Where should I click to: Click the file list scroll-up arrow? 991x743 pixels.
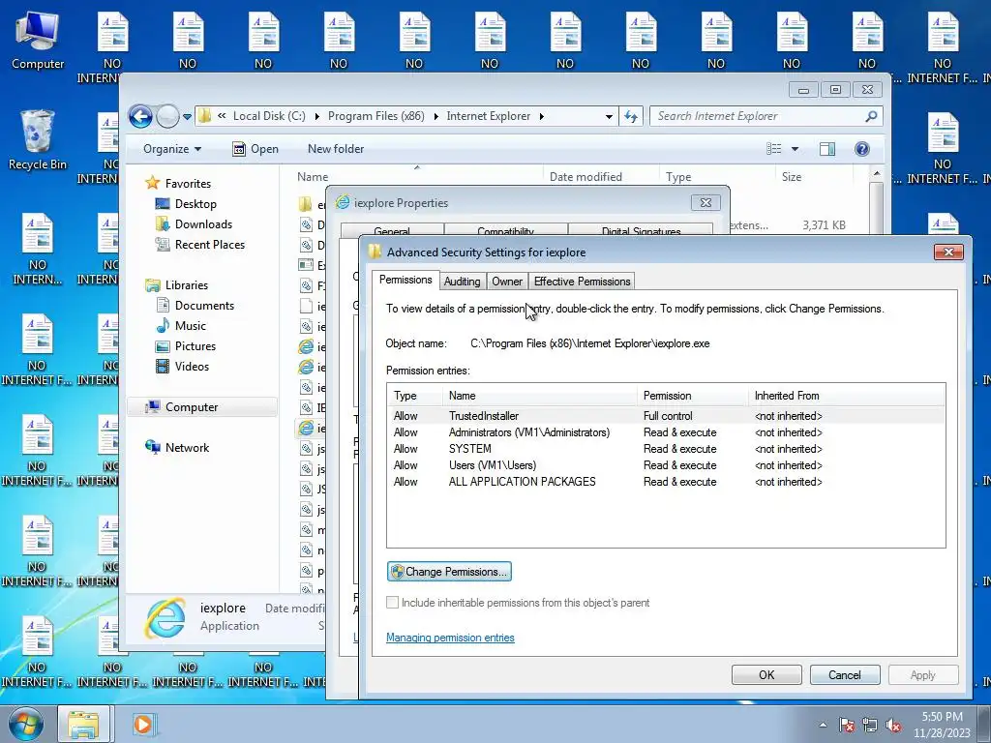pyautogui.click(x=876, y=174)
